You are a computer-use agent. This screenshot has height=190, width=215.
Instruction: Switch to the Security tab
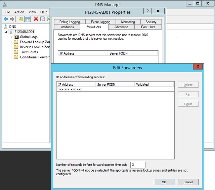click(151, 22)
